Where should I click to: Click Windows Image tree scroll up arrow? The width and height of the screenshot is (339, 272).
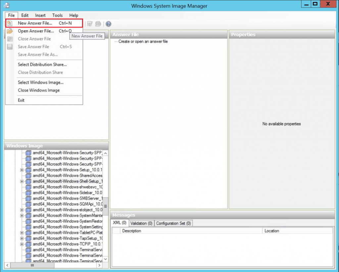106,153
